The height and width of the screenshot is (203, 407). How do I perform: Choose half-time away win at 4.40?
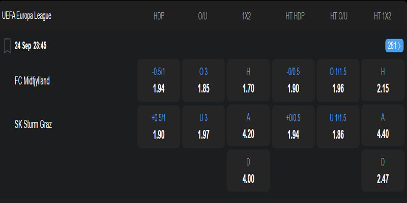point(383,126)
